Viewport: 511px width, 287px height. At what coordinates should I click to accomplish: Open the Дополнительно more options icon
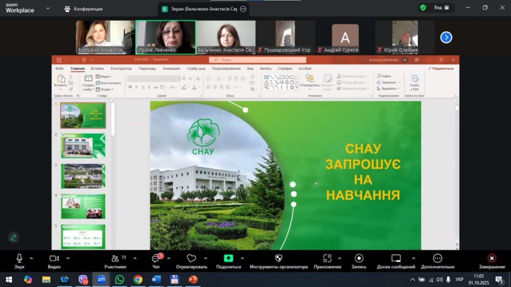(x=438, y=259)
